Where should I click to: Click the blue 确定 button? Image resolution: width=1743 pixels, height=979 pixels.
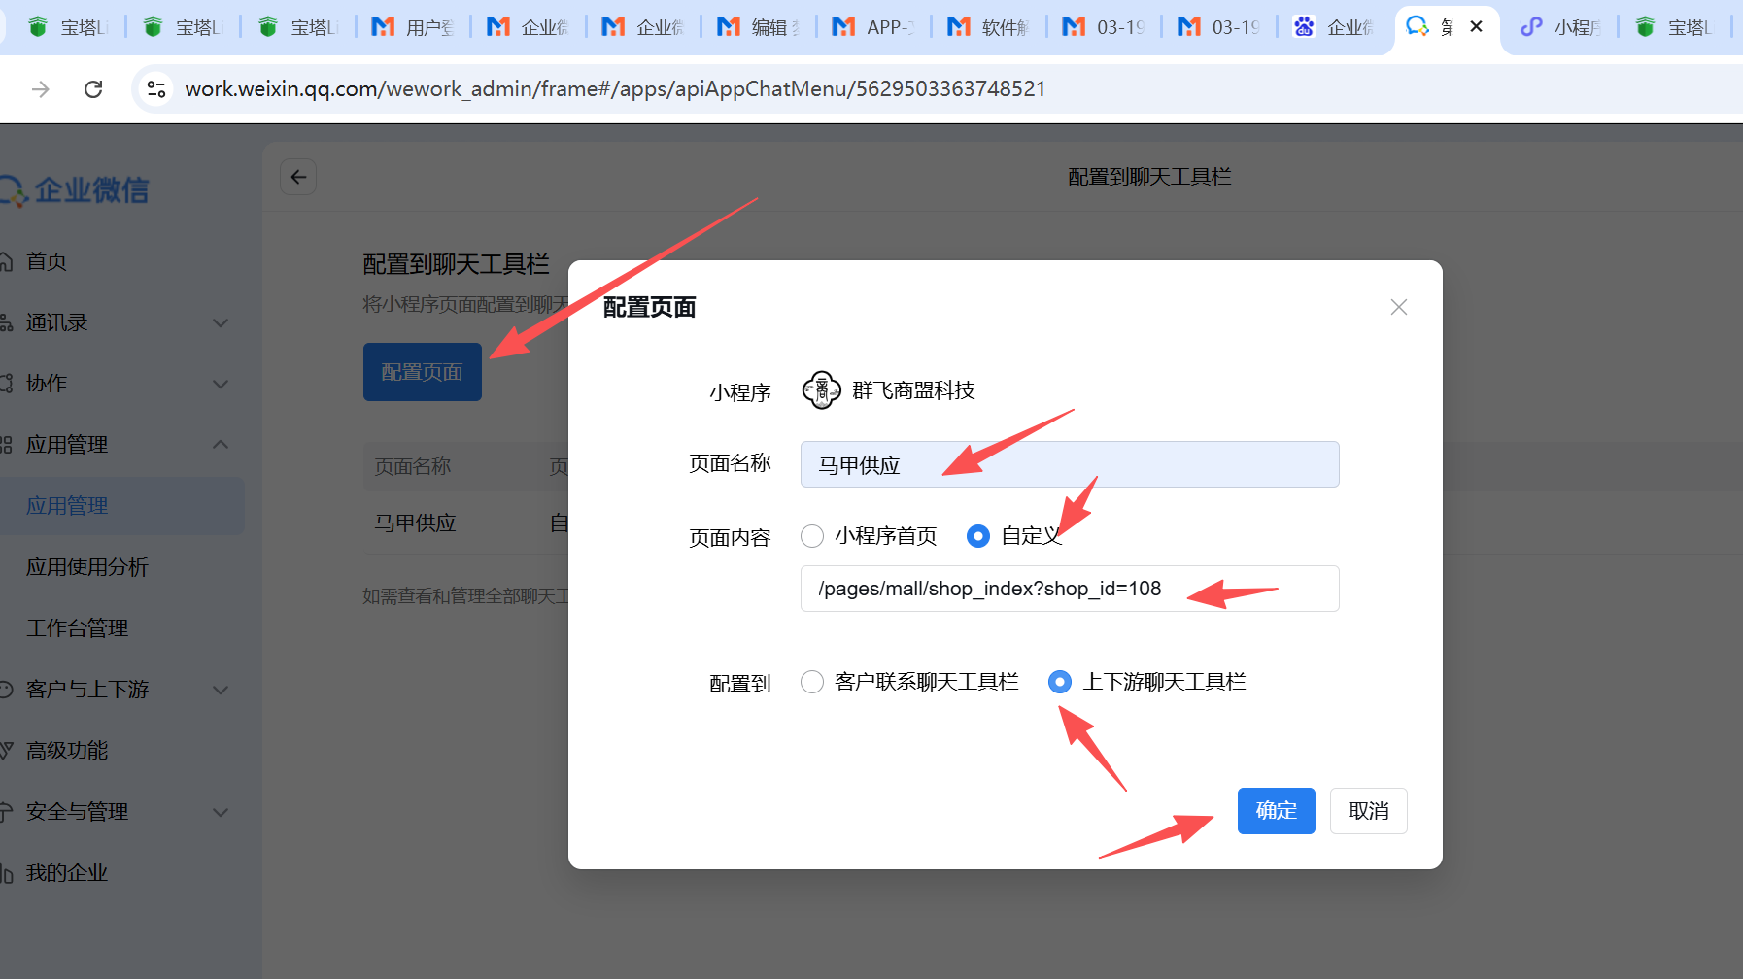coord(1276,811)
